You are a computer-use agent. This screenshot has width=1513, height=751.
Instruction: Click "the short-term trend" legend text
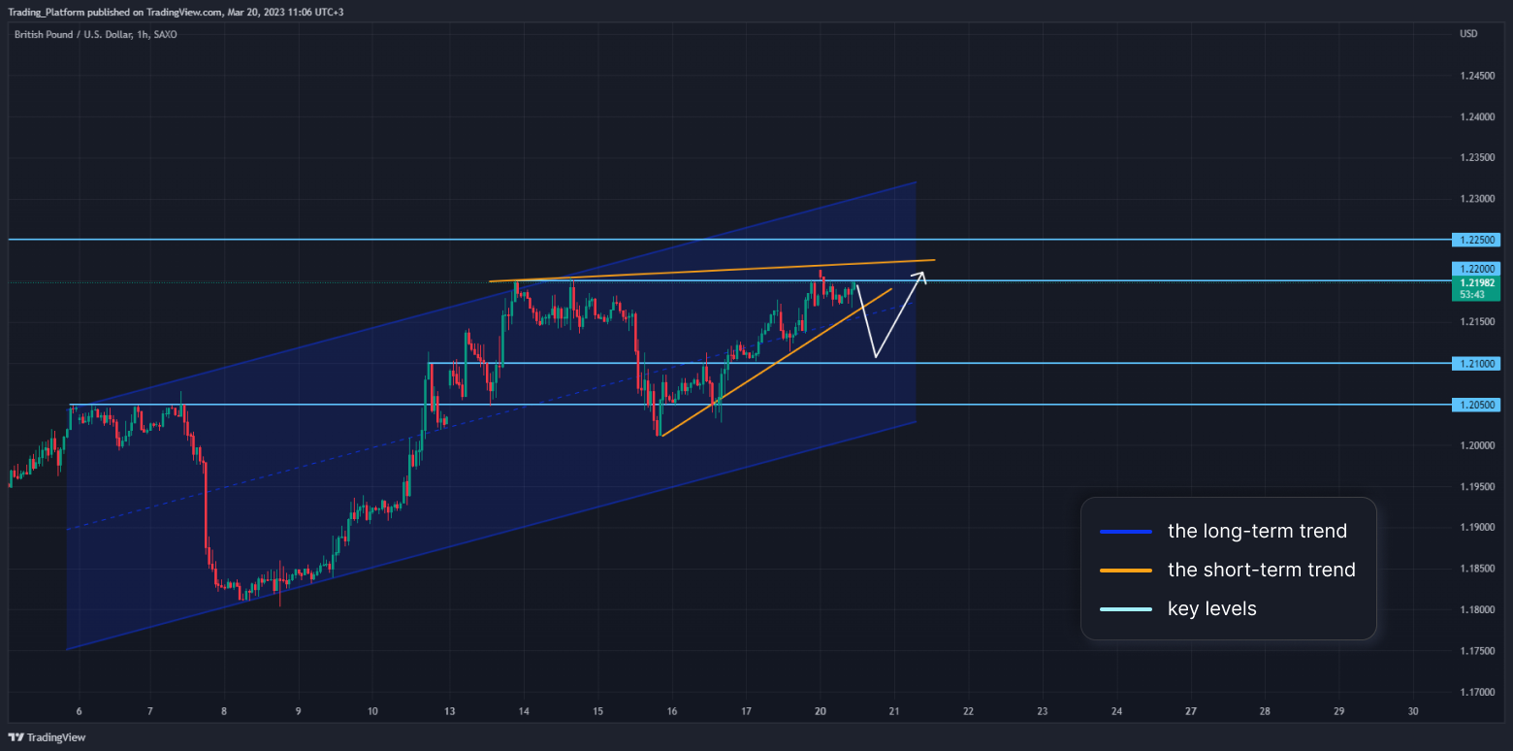click(1261, 570)
